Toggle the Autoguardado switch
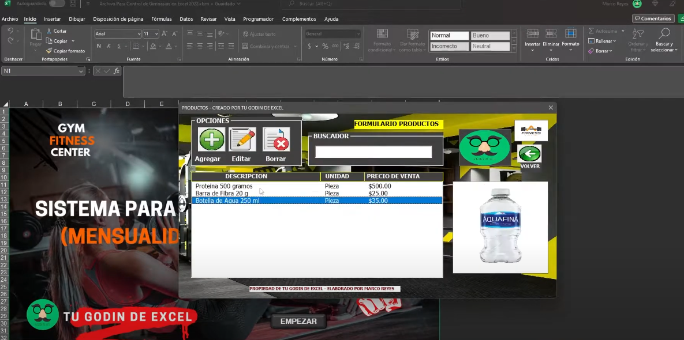This screenshot has height=340, width=684. [x=57, y=3]
